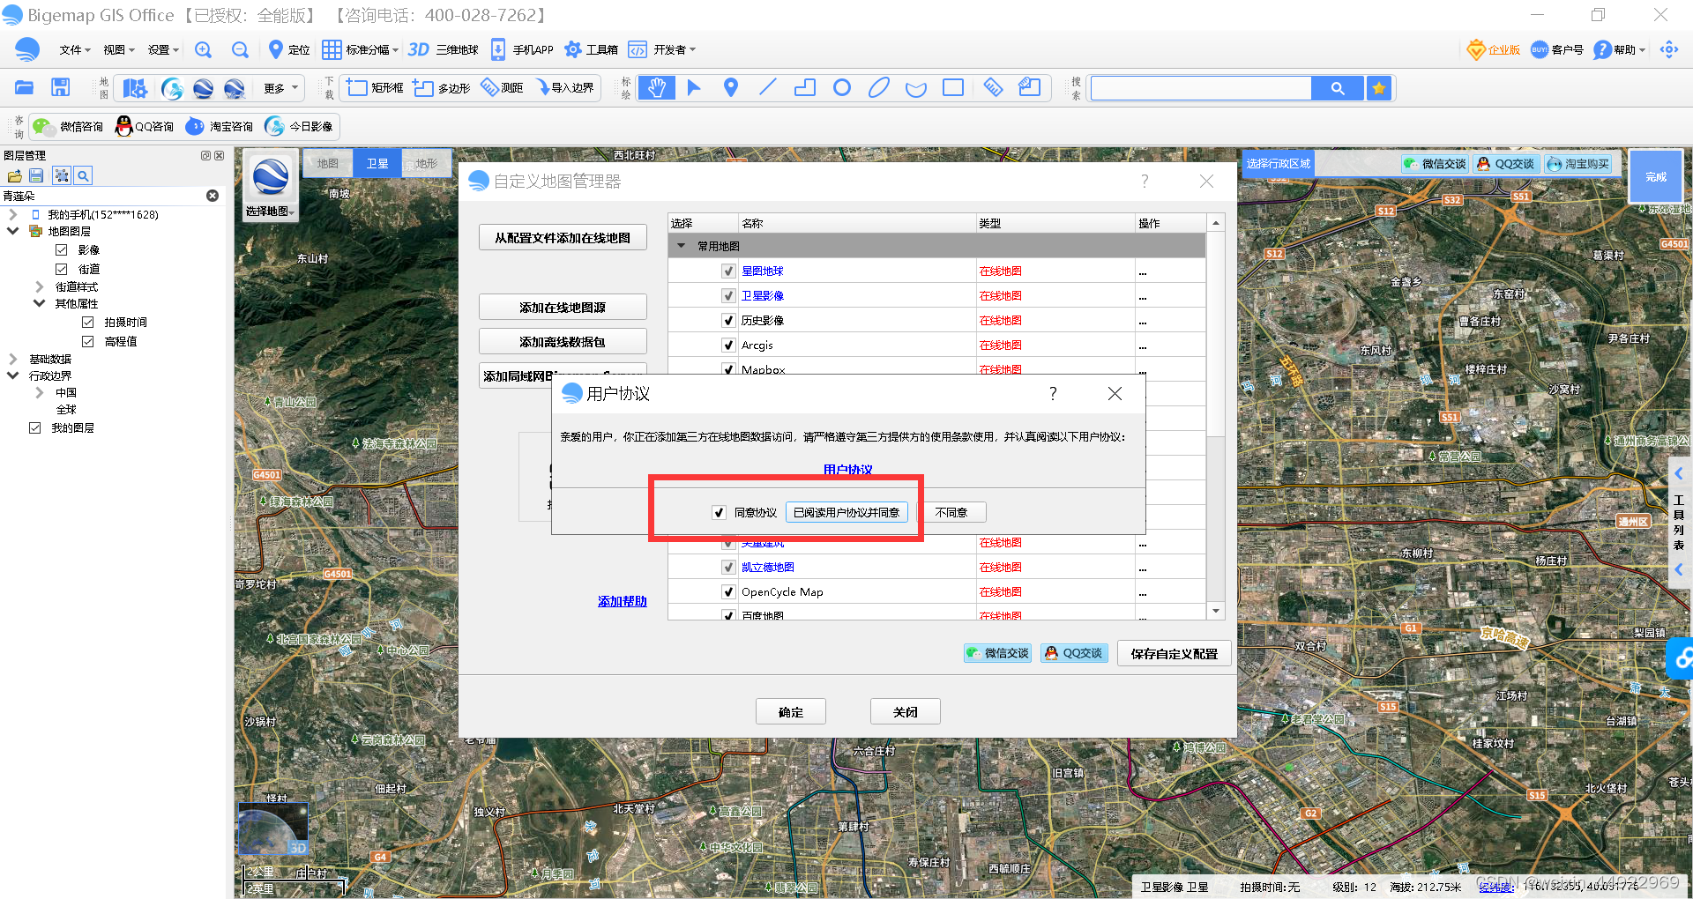Select the ellipse drawing tool
This screenshot has height=899, width=1693.
point(879,87)
